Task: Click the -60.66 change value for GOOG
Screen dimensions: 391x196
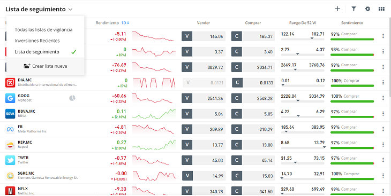Action: point(119,96)
